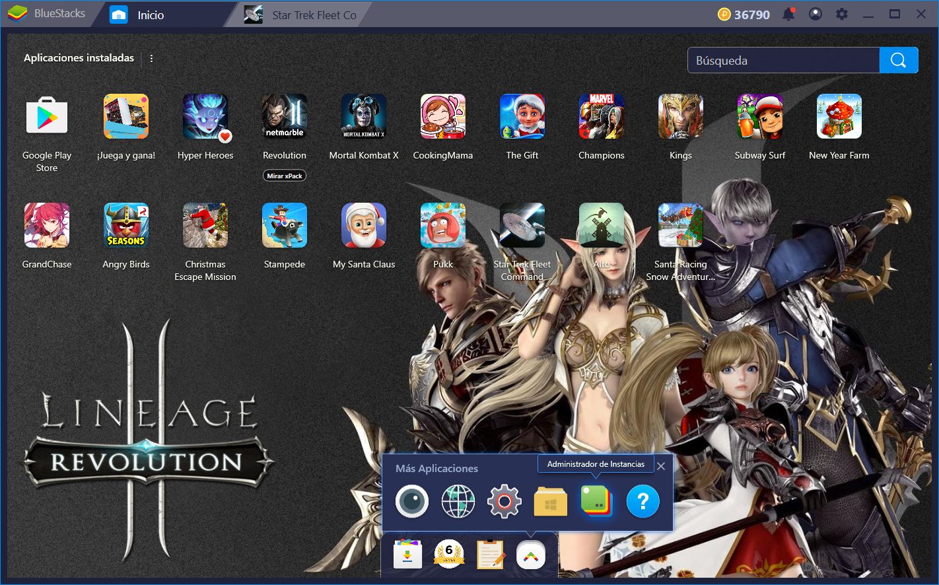Click the Mirar xPack button
The width and height of the screenshot is (939, 585).
coord(285,176)
